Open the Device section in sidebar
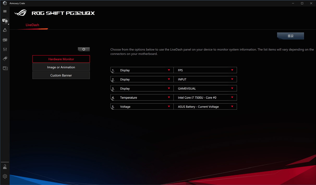The image size is (316, 185). (5, 21)
